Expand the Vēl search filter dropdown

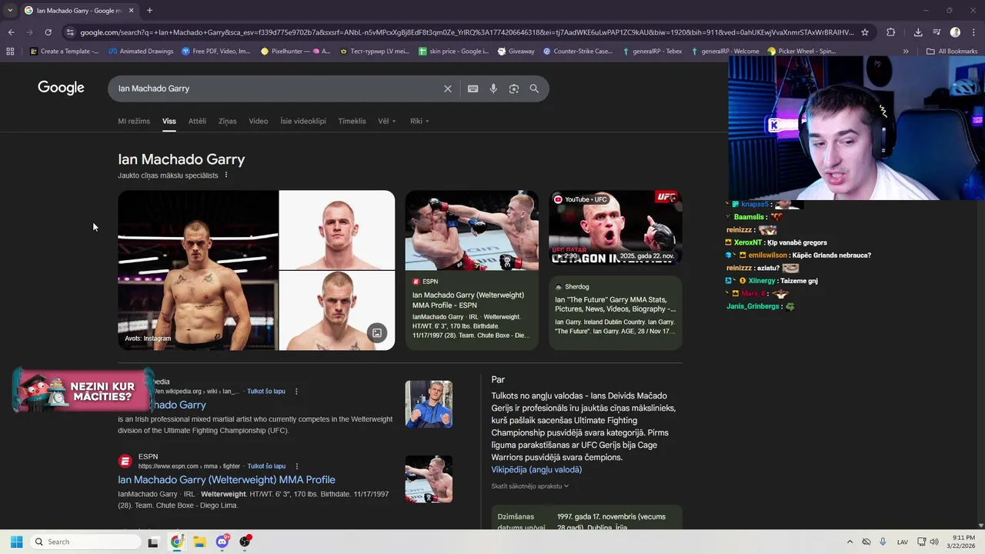[386, 122]
